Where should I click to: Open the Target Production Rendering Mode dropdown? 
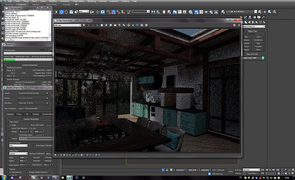[x=33, y=93]
